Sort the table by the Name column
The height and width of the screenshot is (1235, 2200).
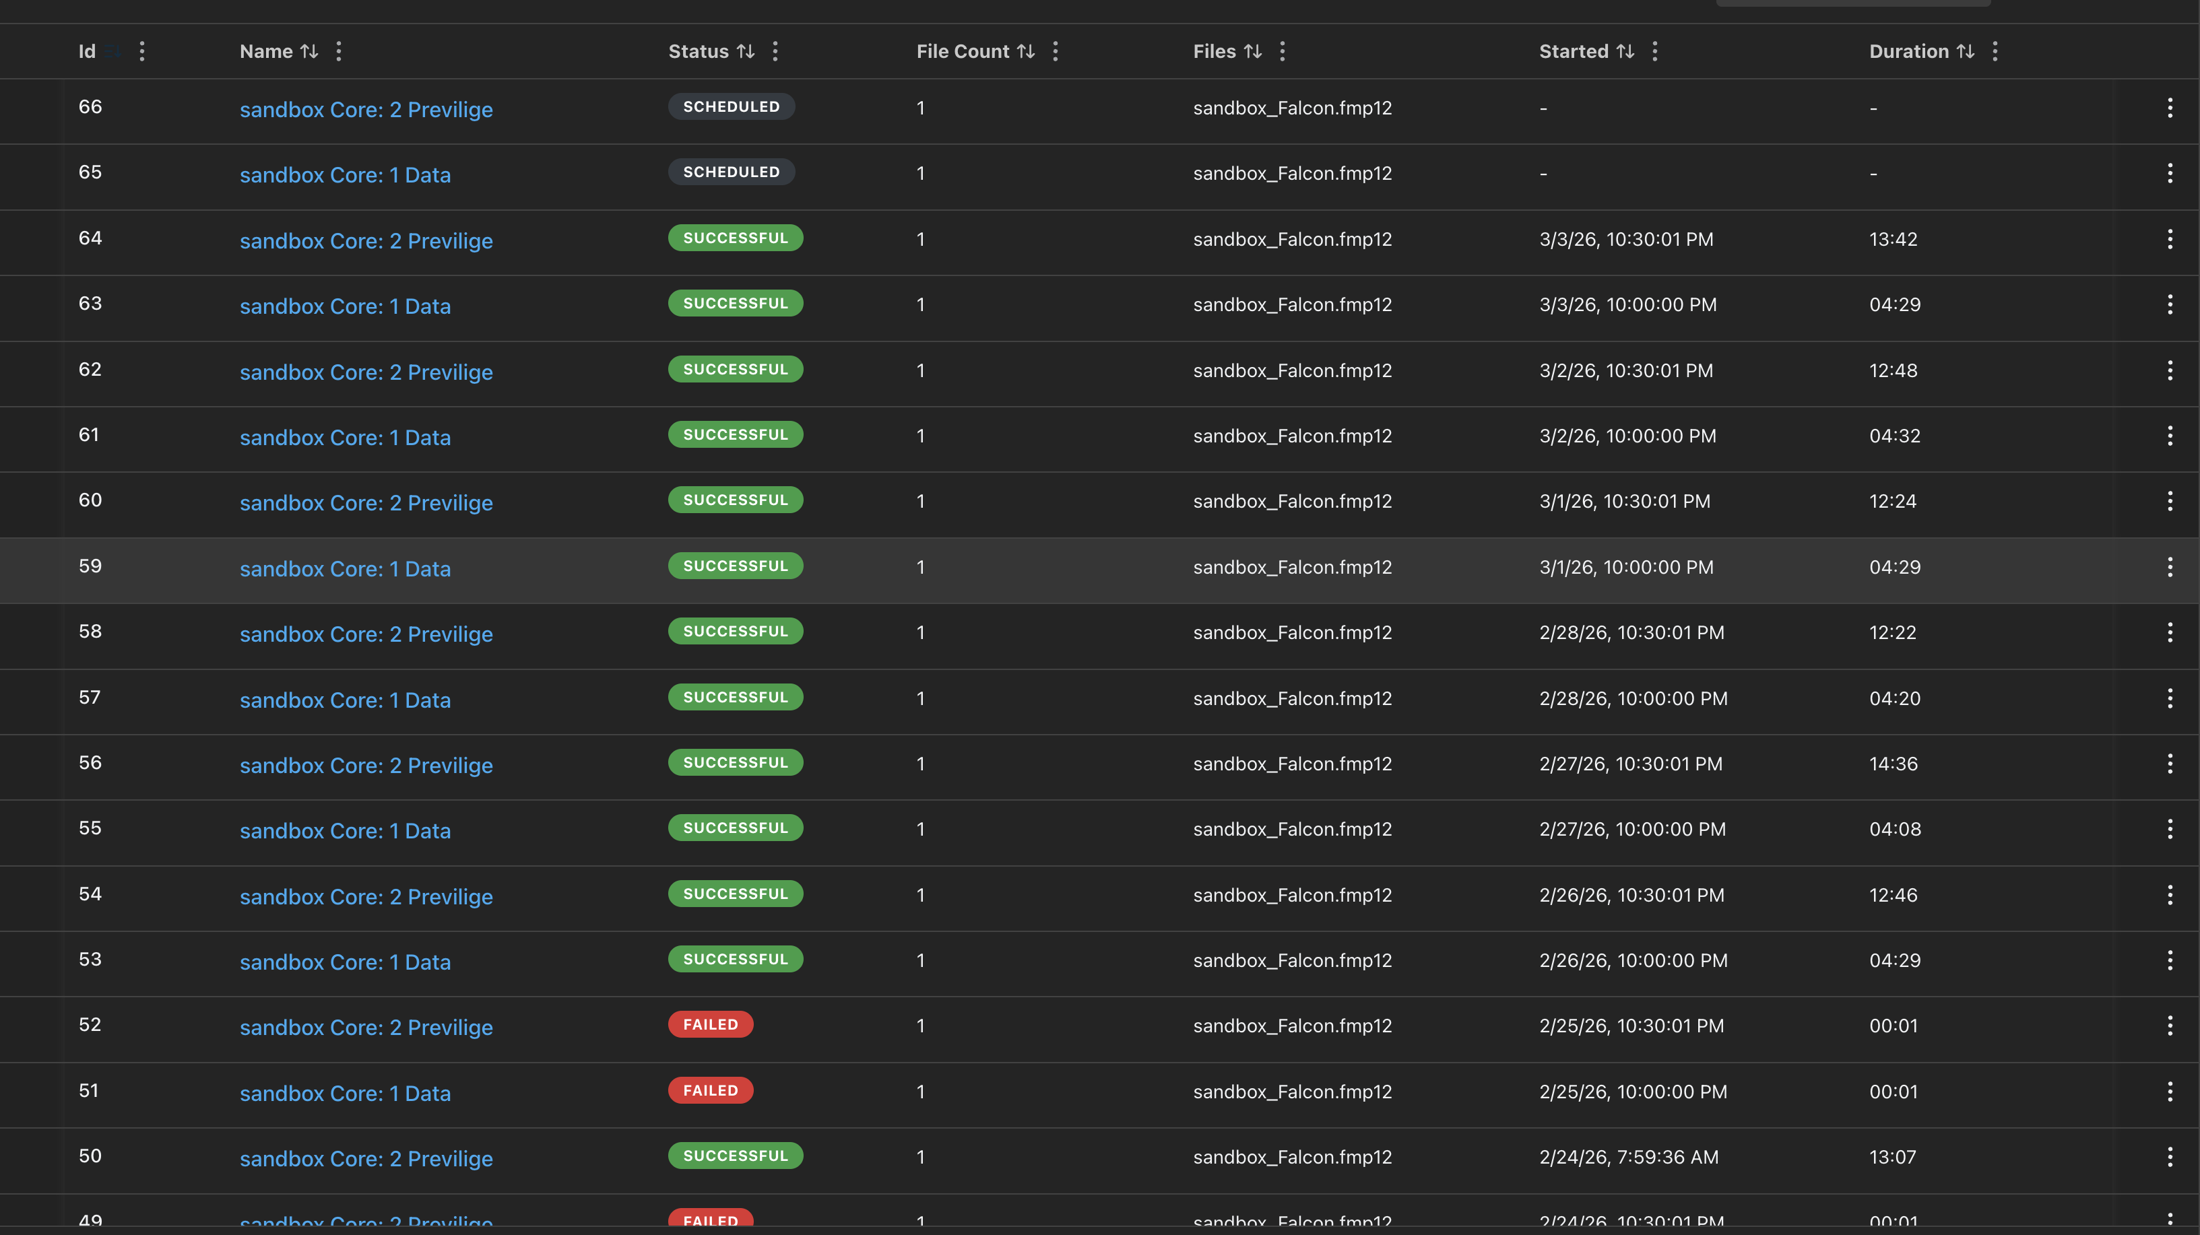point(309,51)
